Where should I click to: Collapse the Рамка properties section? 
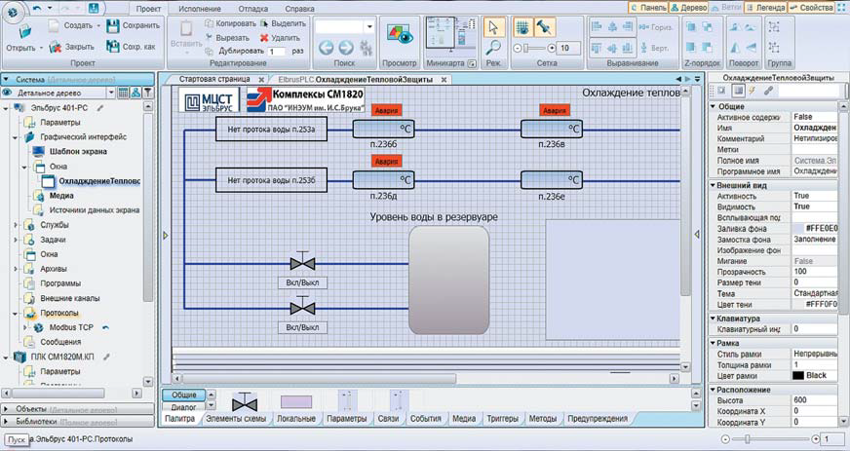(714, 343)
